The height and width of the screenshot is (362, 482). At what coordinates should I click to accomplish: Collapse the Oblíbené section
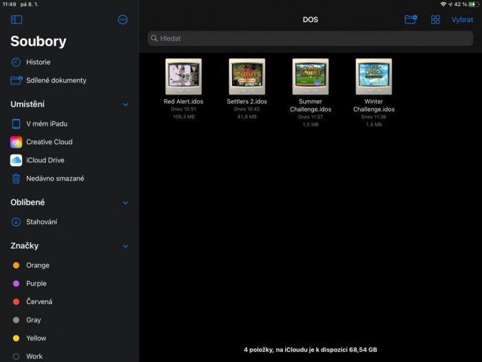pos(125,203)
